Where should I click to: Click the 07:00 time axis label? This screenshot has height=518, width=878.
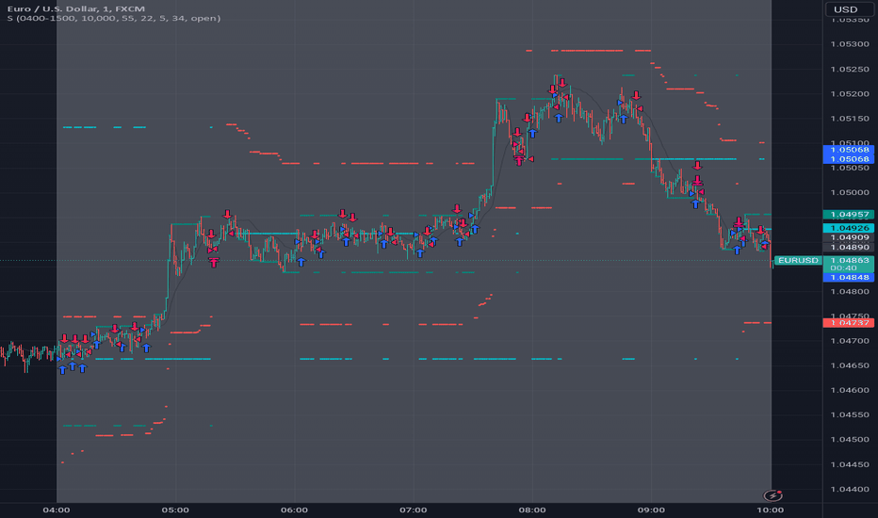click(x=414, y=510)
